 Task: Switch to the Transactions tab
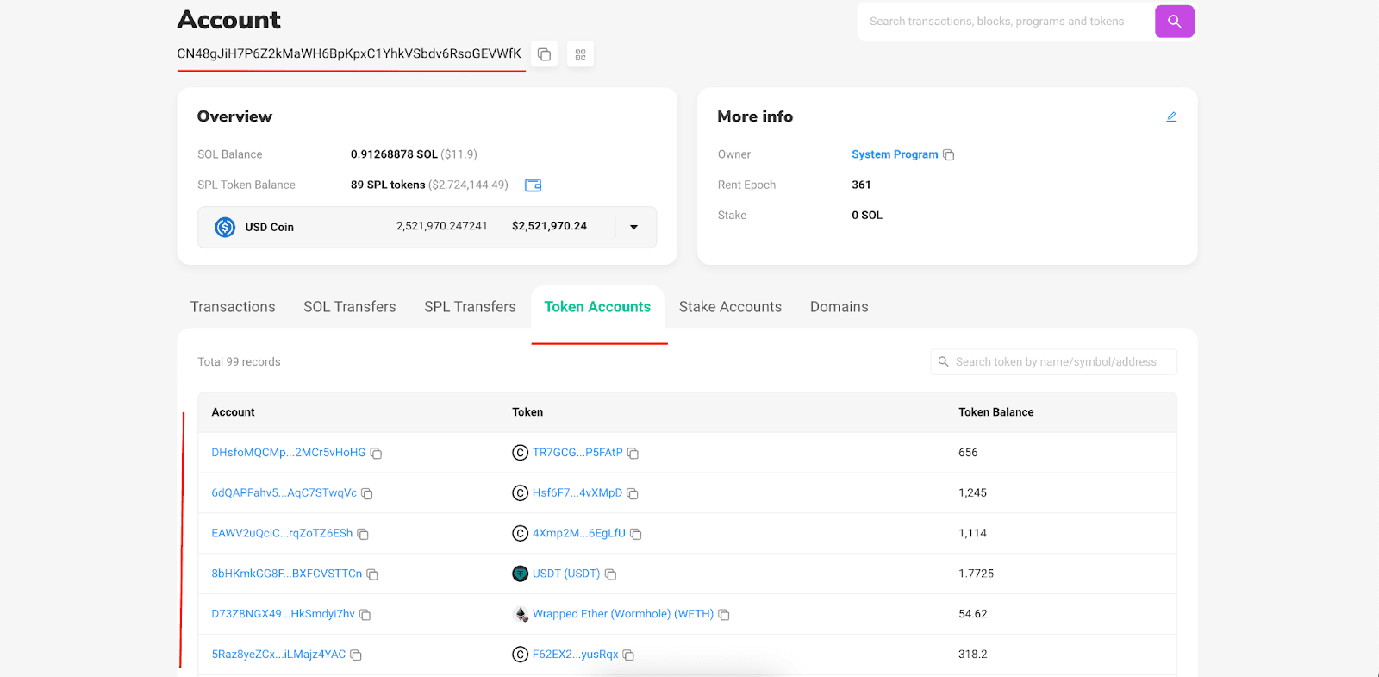pos(233,307)
